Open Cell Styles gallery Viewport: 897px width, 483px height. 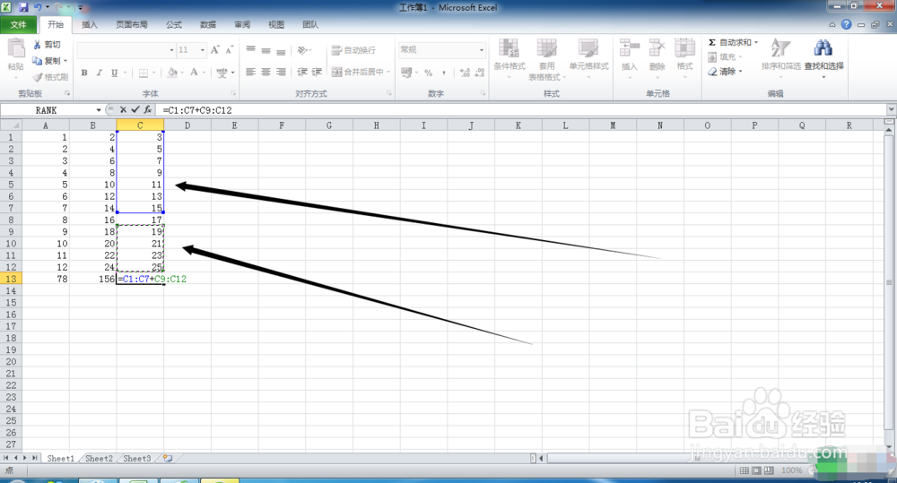click(588, 60)
